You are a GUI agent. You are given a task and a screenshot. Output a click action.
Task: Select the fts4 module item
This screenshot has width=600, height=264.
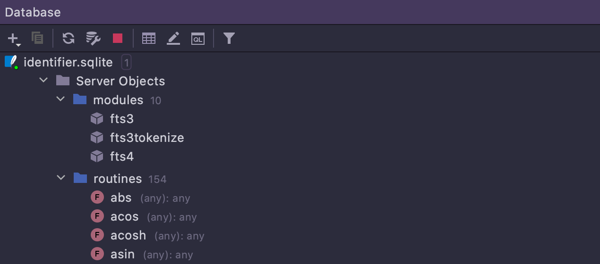[x=122, y=157]
